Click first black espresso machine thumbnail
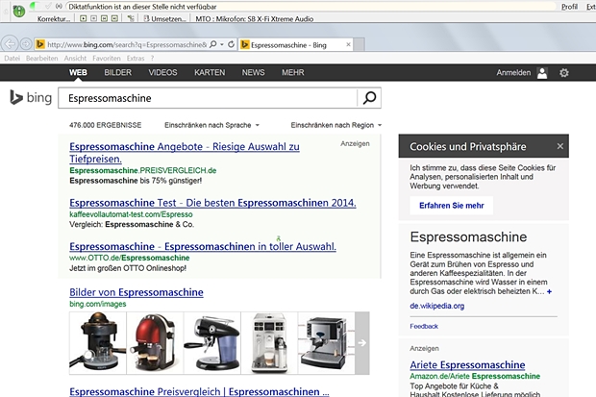The image size is (596, 397). pos(98,343)
